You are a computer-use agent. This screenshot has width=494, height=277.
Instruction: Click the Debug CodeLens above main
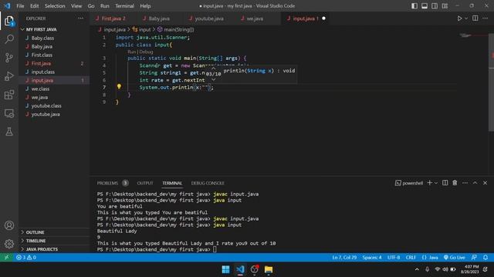point(146,52)
